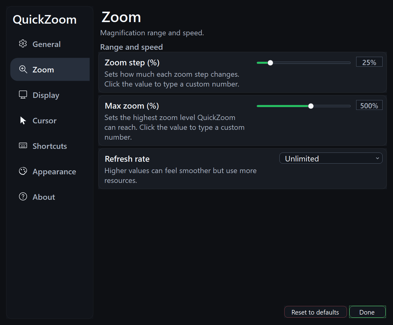Show the About page
Viewport: 393px width, 325px height.
coord(50,197)
